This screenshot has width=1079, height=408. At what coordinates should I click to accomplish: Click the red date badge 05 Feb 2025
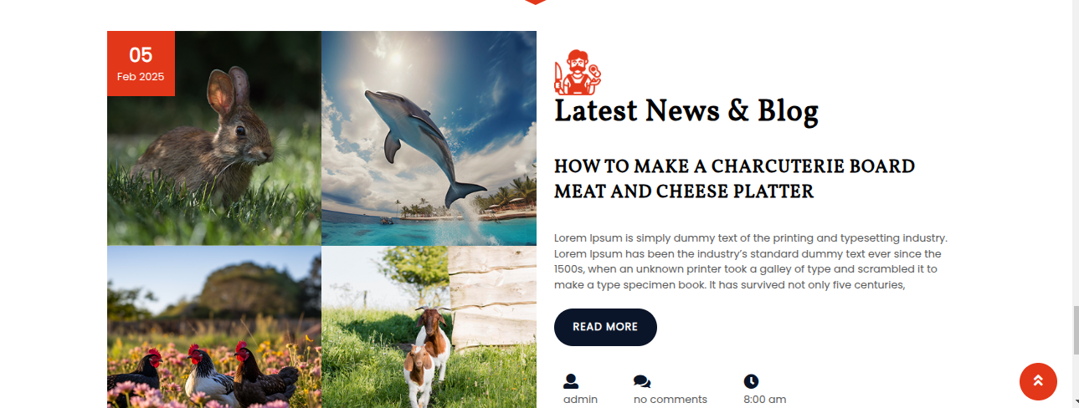click(x=141, y=64)
